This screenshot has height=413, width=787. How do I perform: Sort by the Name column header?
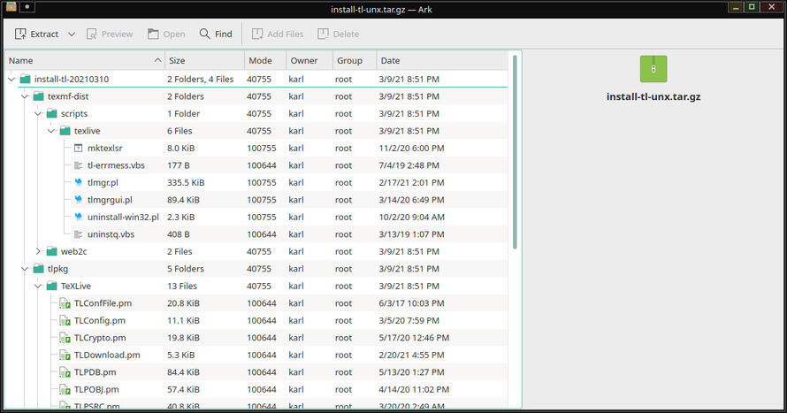[x=85, y=60]
